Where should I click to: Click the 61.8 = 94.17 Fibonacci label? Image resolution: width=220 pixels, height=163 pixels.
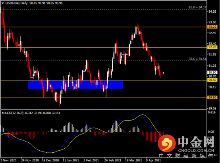click(x=197, y=7)
